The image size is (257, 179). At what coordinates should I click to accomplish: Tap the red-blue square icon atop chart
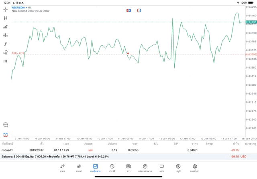pos(128,10)
